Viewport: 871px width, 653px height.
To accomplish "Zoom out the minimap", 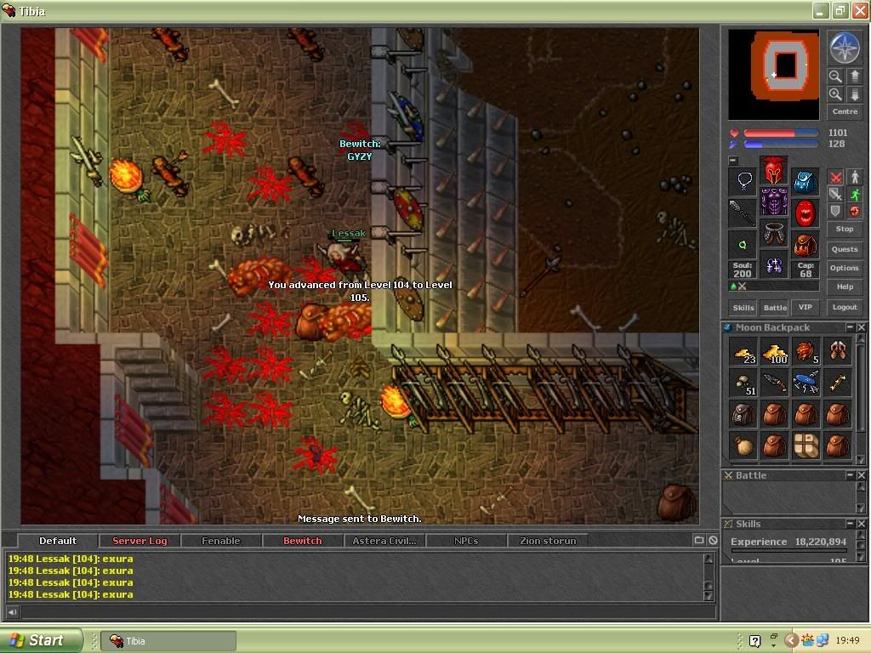I will (x=835, y=77).
